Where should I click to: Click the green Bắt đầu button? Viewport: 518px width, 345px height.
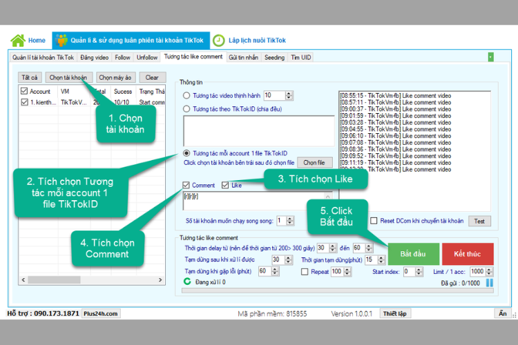[413, 254]
